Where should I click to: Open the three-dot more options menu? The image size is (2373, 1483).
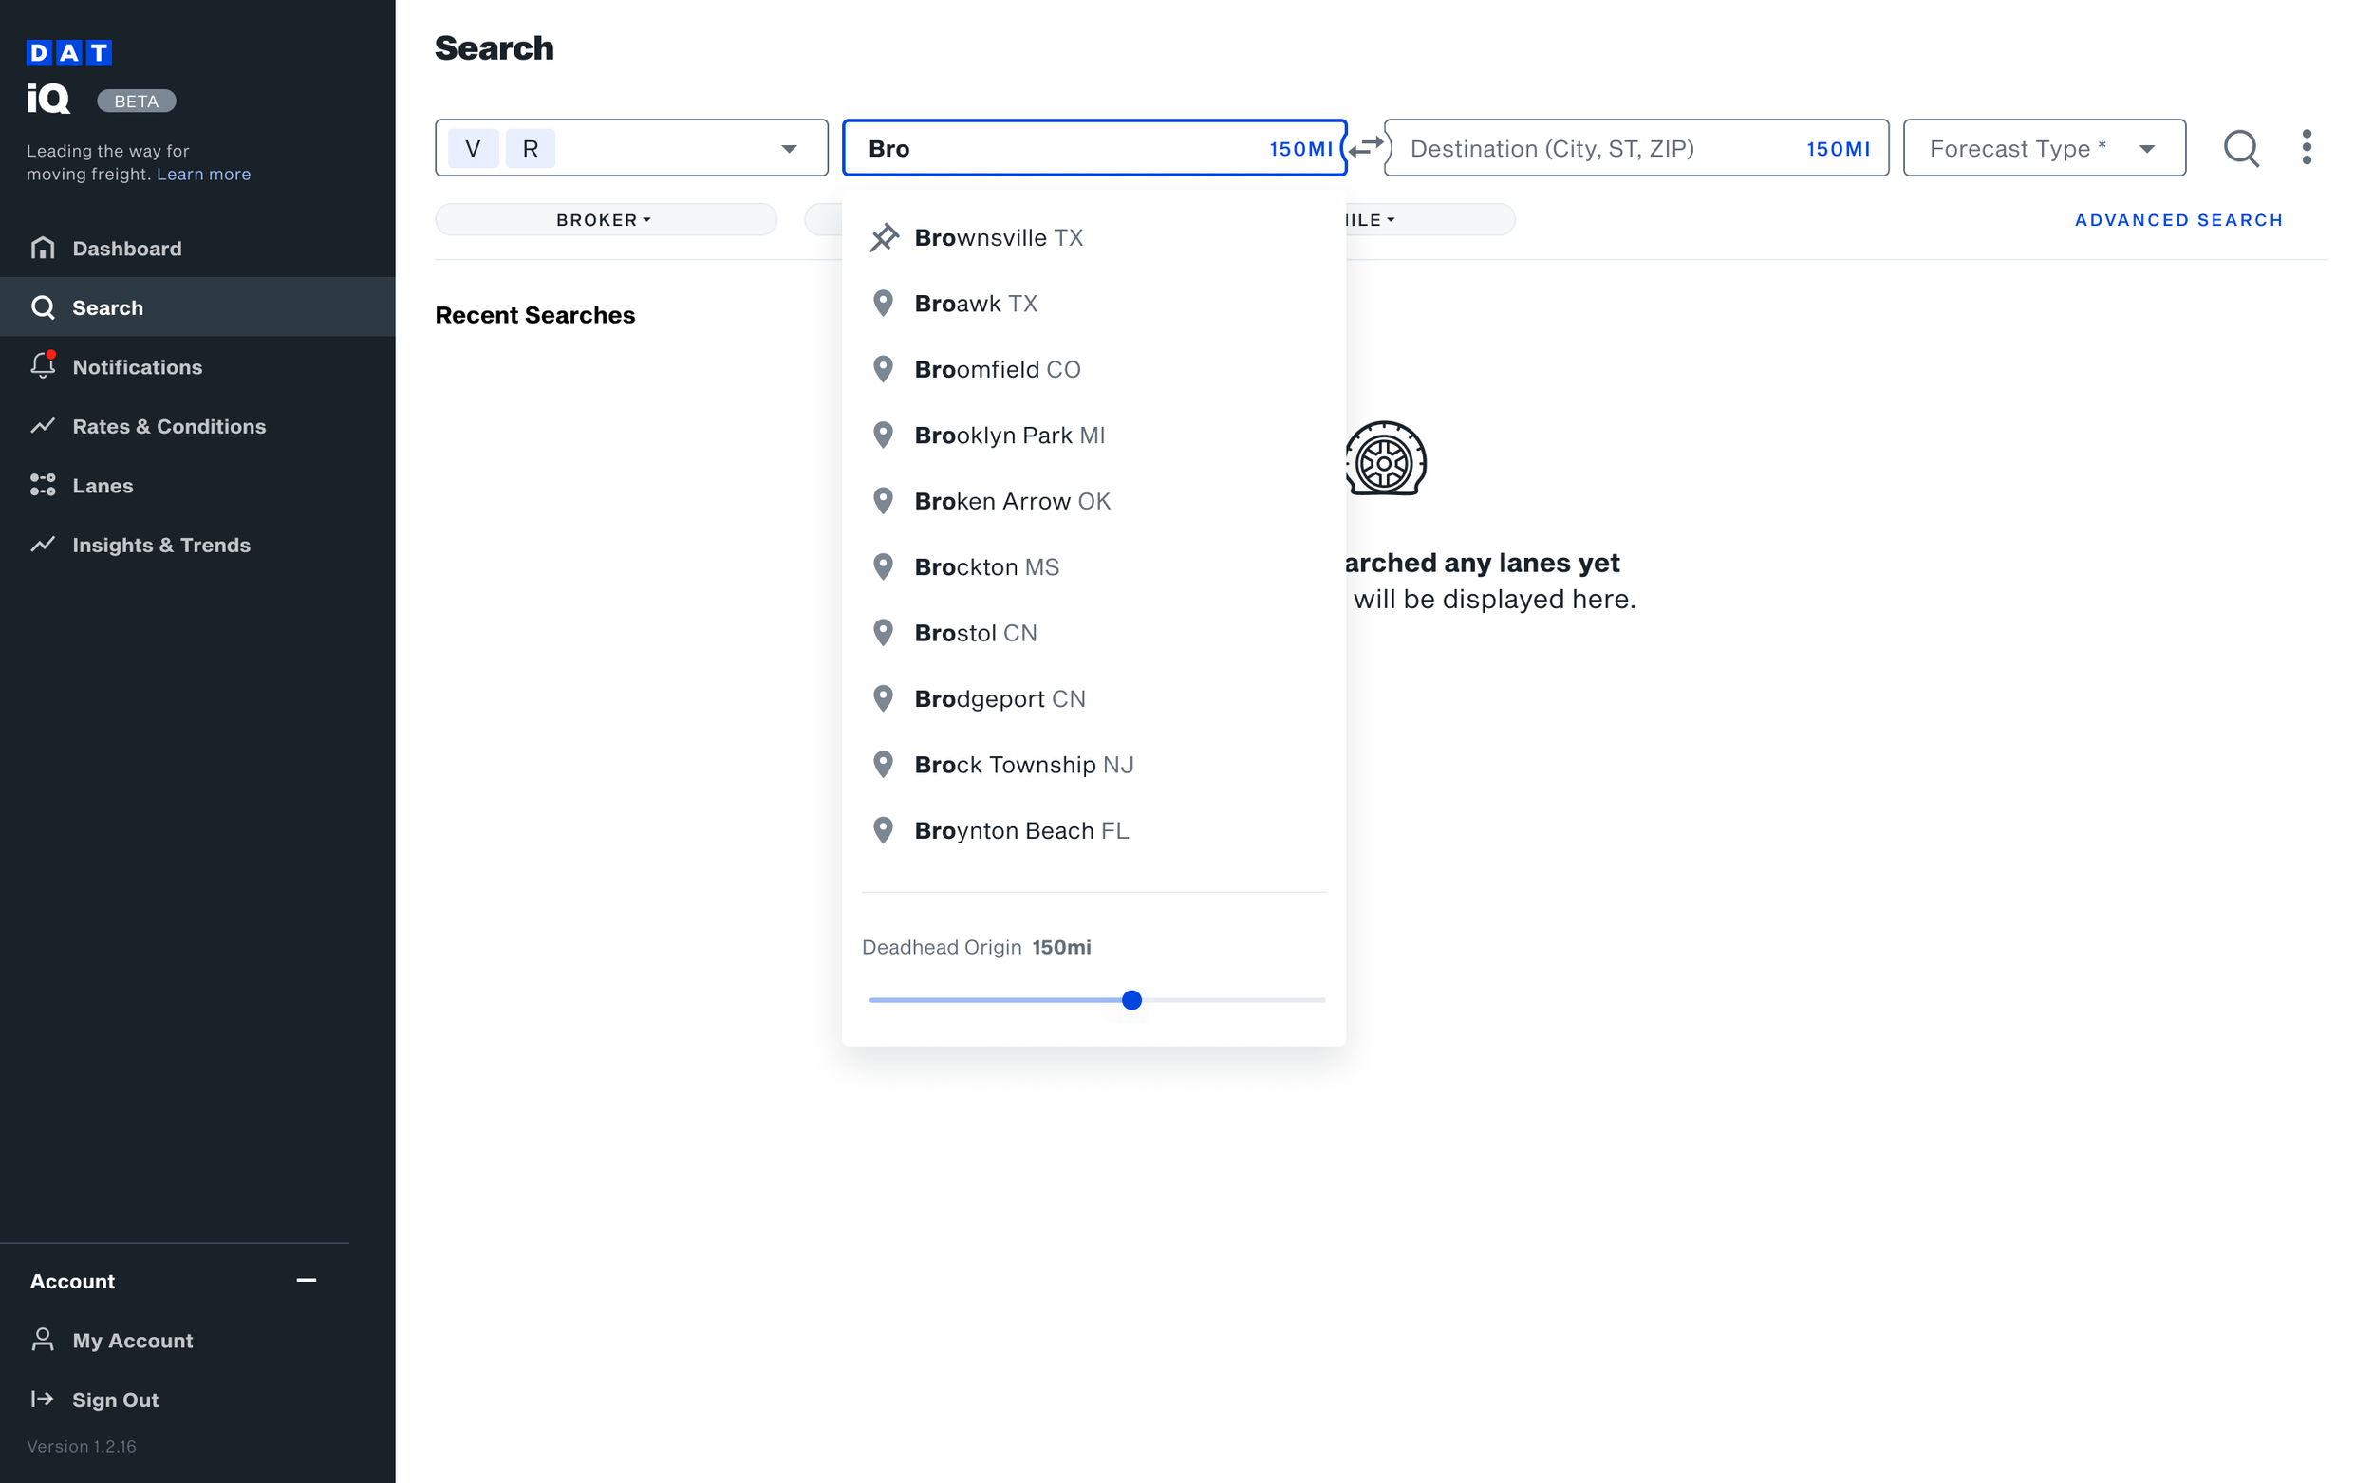click(2306, 148)
